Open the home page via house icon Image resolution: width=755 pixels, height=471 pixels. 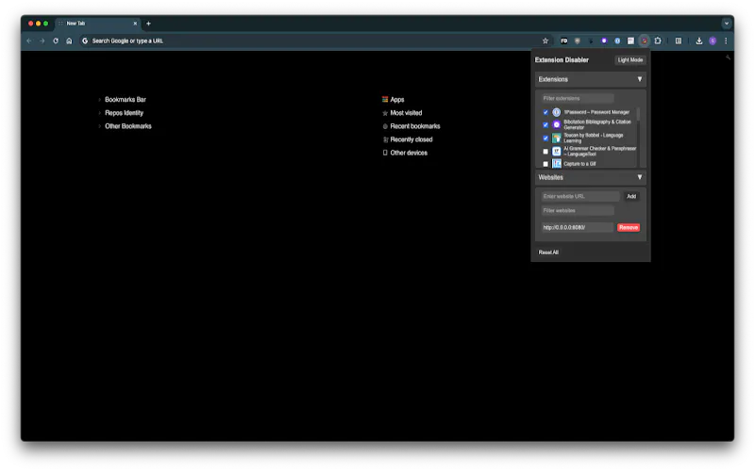pos(69,41)
